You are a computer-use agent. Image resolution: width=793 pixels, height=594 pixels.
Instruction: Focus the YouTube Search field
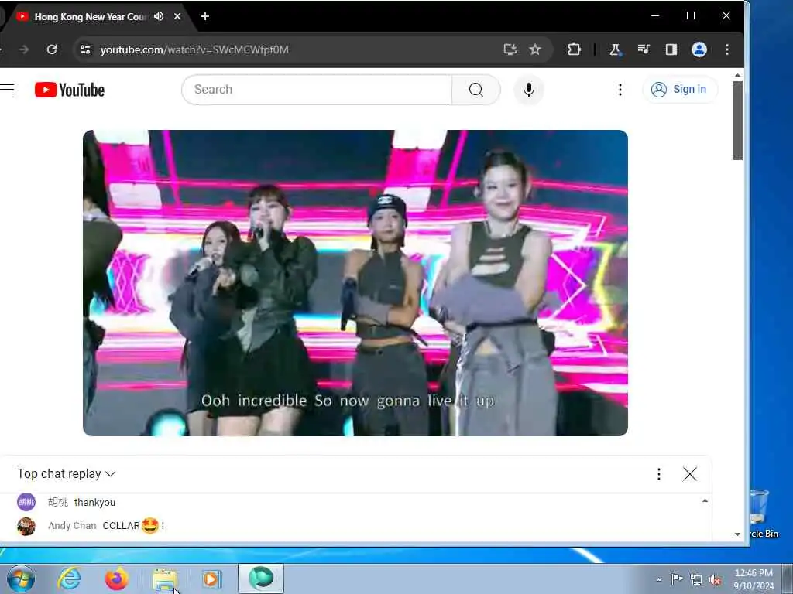[317, 90]
